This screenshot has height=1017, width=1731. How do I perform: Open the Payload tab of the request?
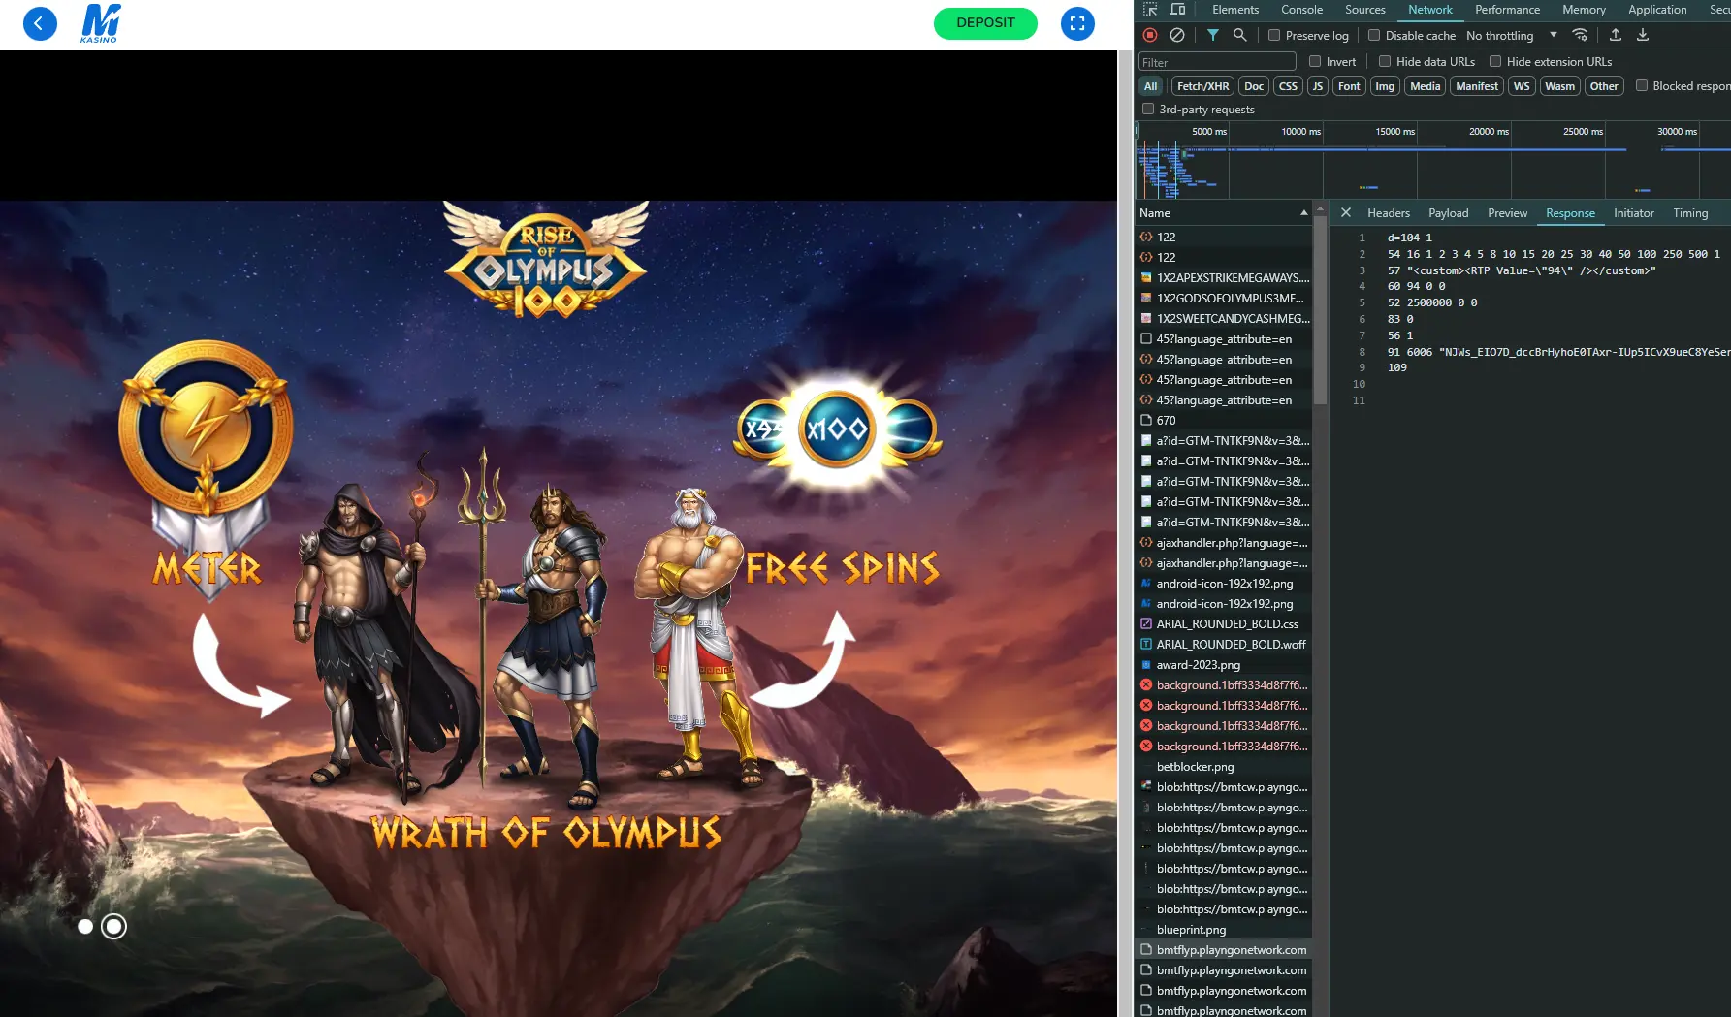tap(1449, 212)
